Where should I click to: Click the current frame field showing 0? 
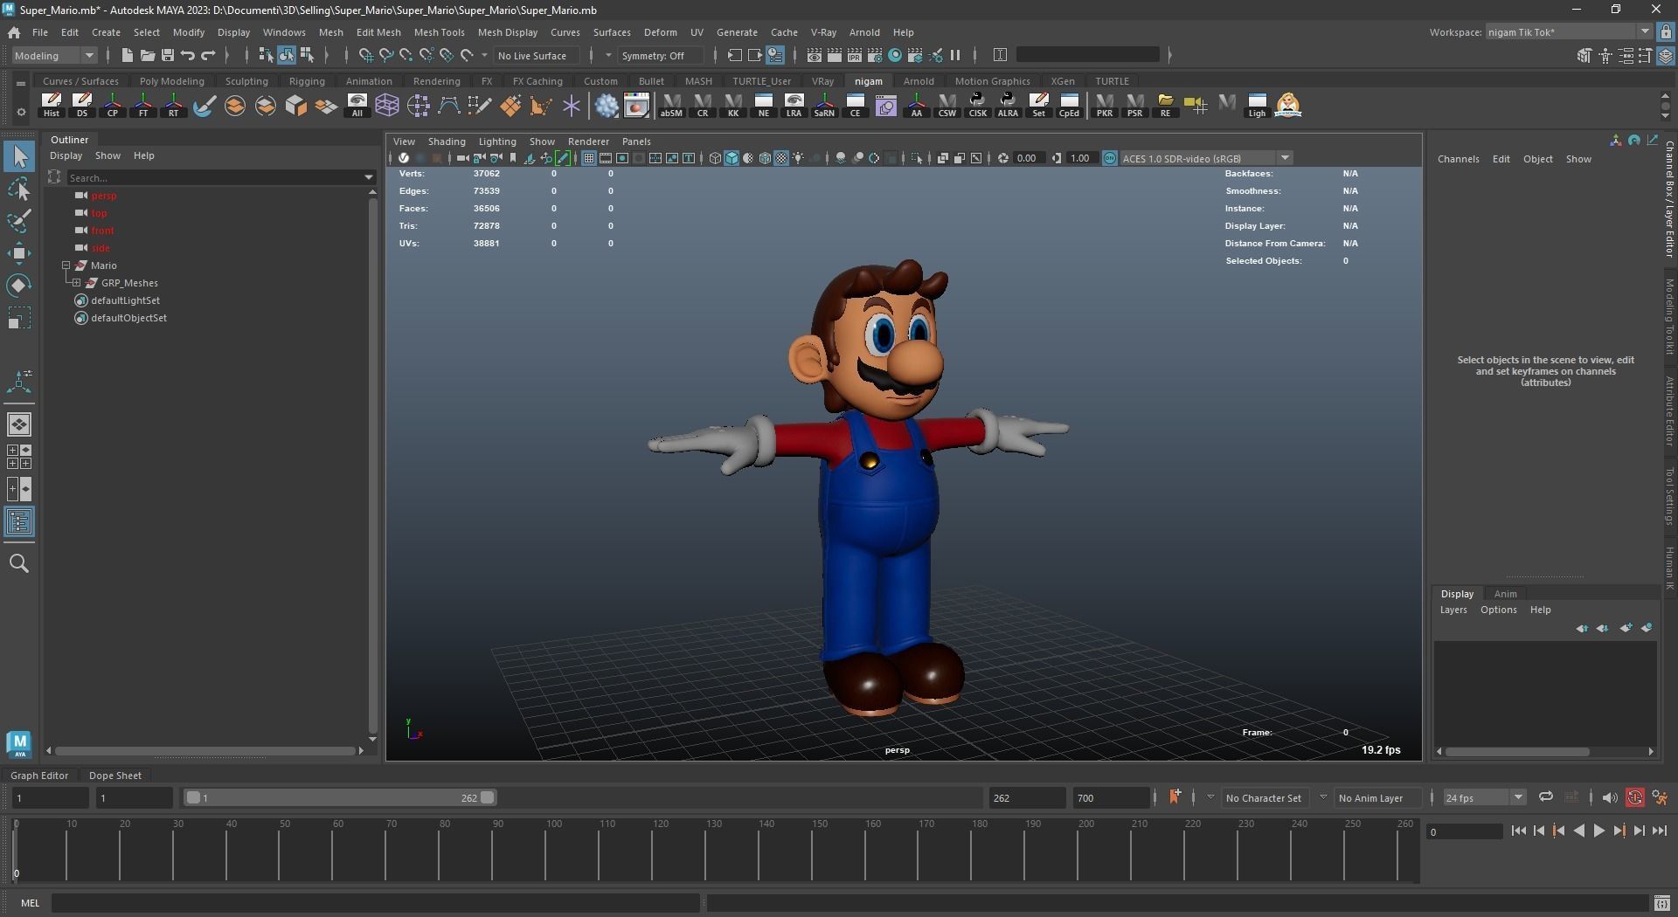(1464, 832)
